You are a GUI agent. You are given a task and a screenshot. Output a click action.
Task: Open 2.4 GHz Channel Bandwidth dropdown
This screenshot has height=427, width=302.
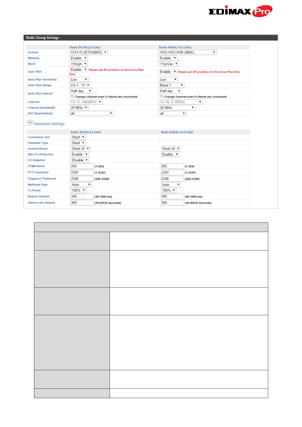coord(79,108)
